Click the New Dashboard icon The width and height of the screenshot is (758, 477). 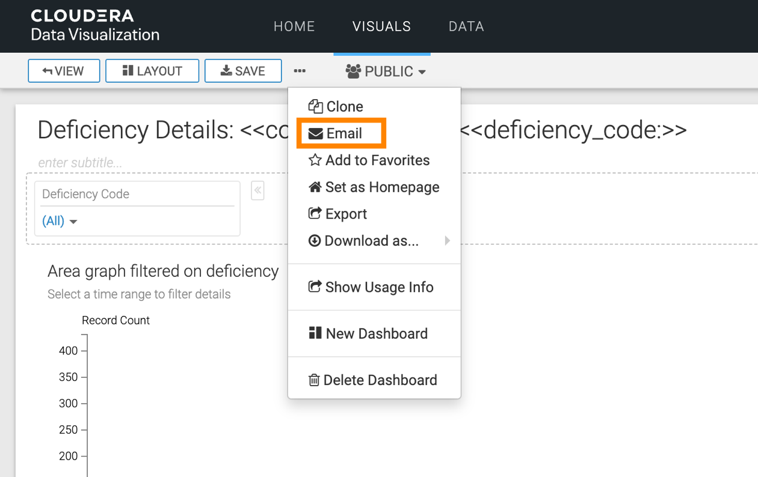[315, 333]
